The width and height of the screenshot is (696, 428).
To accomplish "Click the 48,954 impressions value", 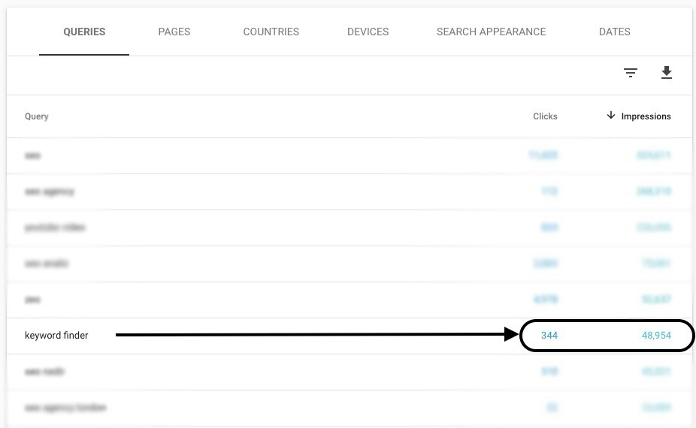I will [656, 336].
